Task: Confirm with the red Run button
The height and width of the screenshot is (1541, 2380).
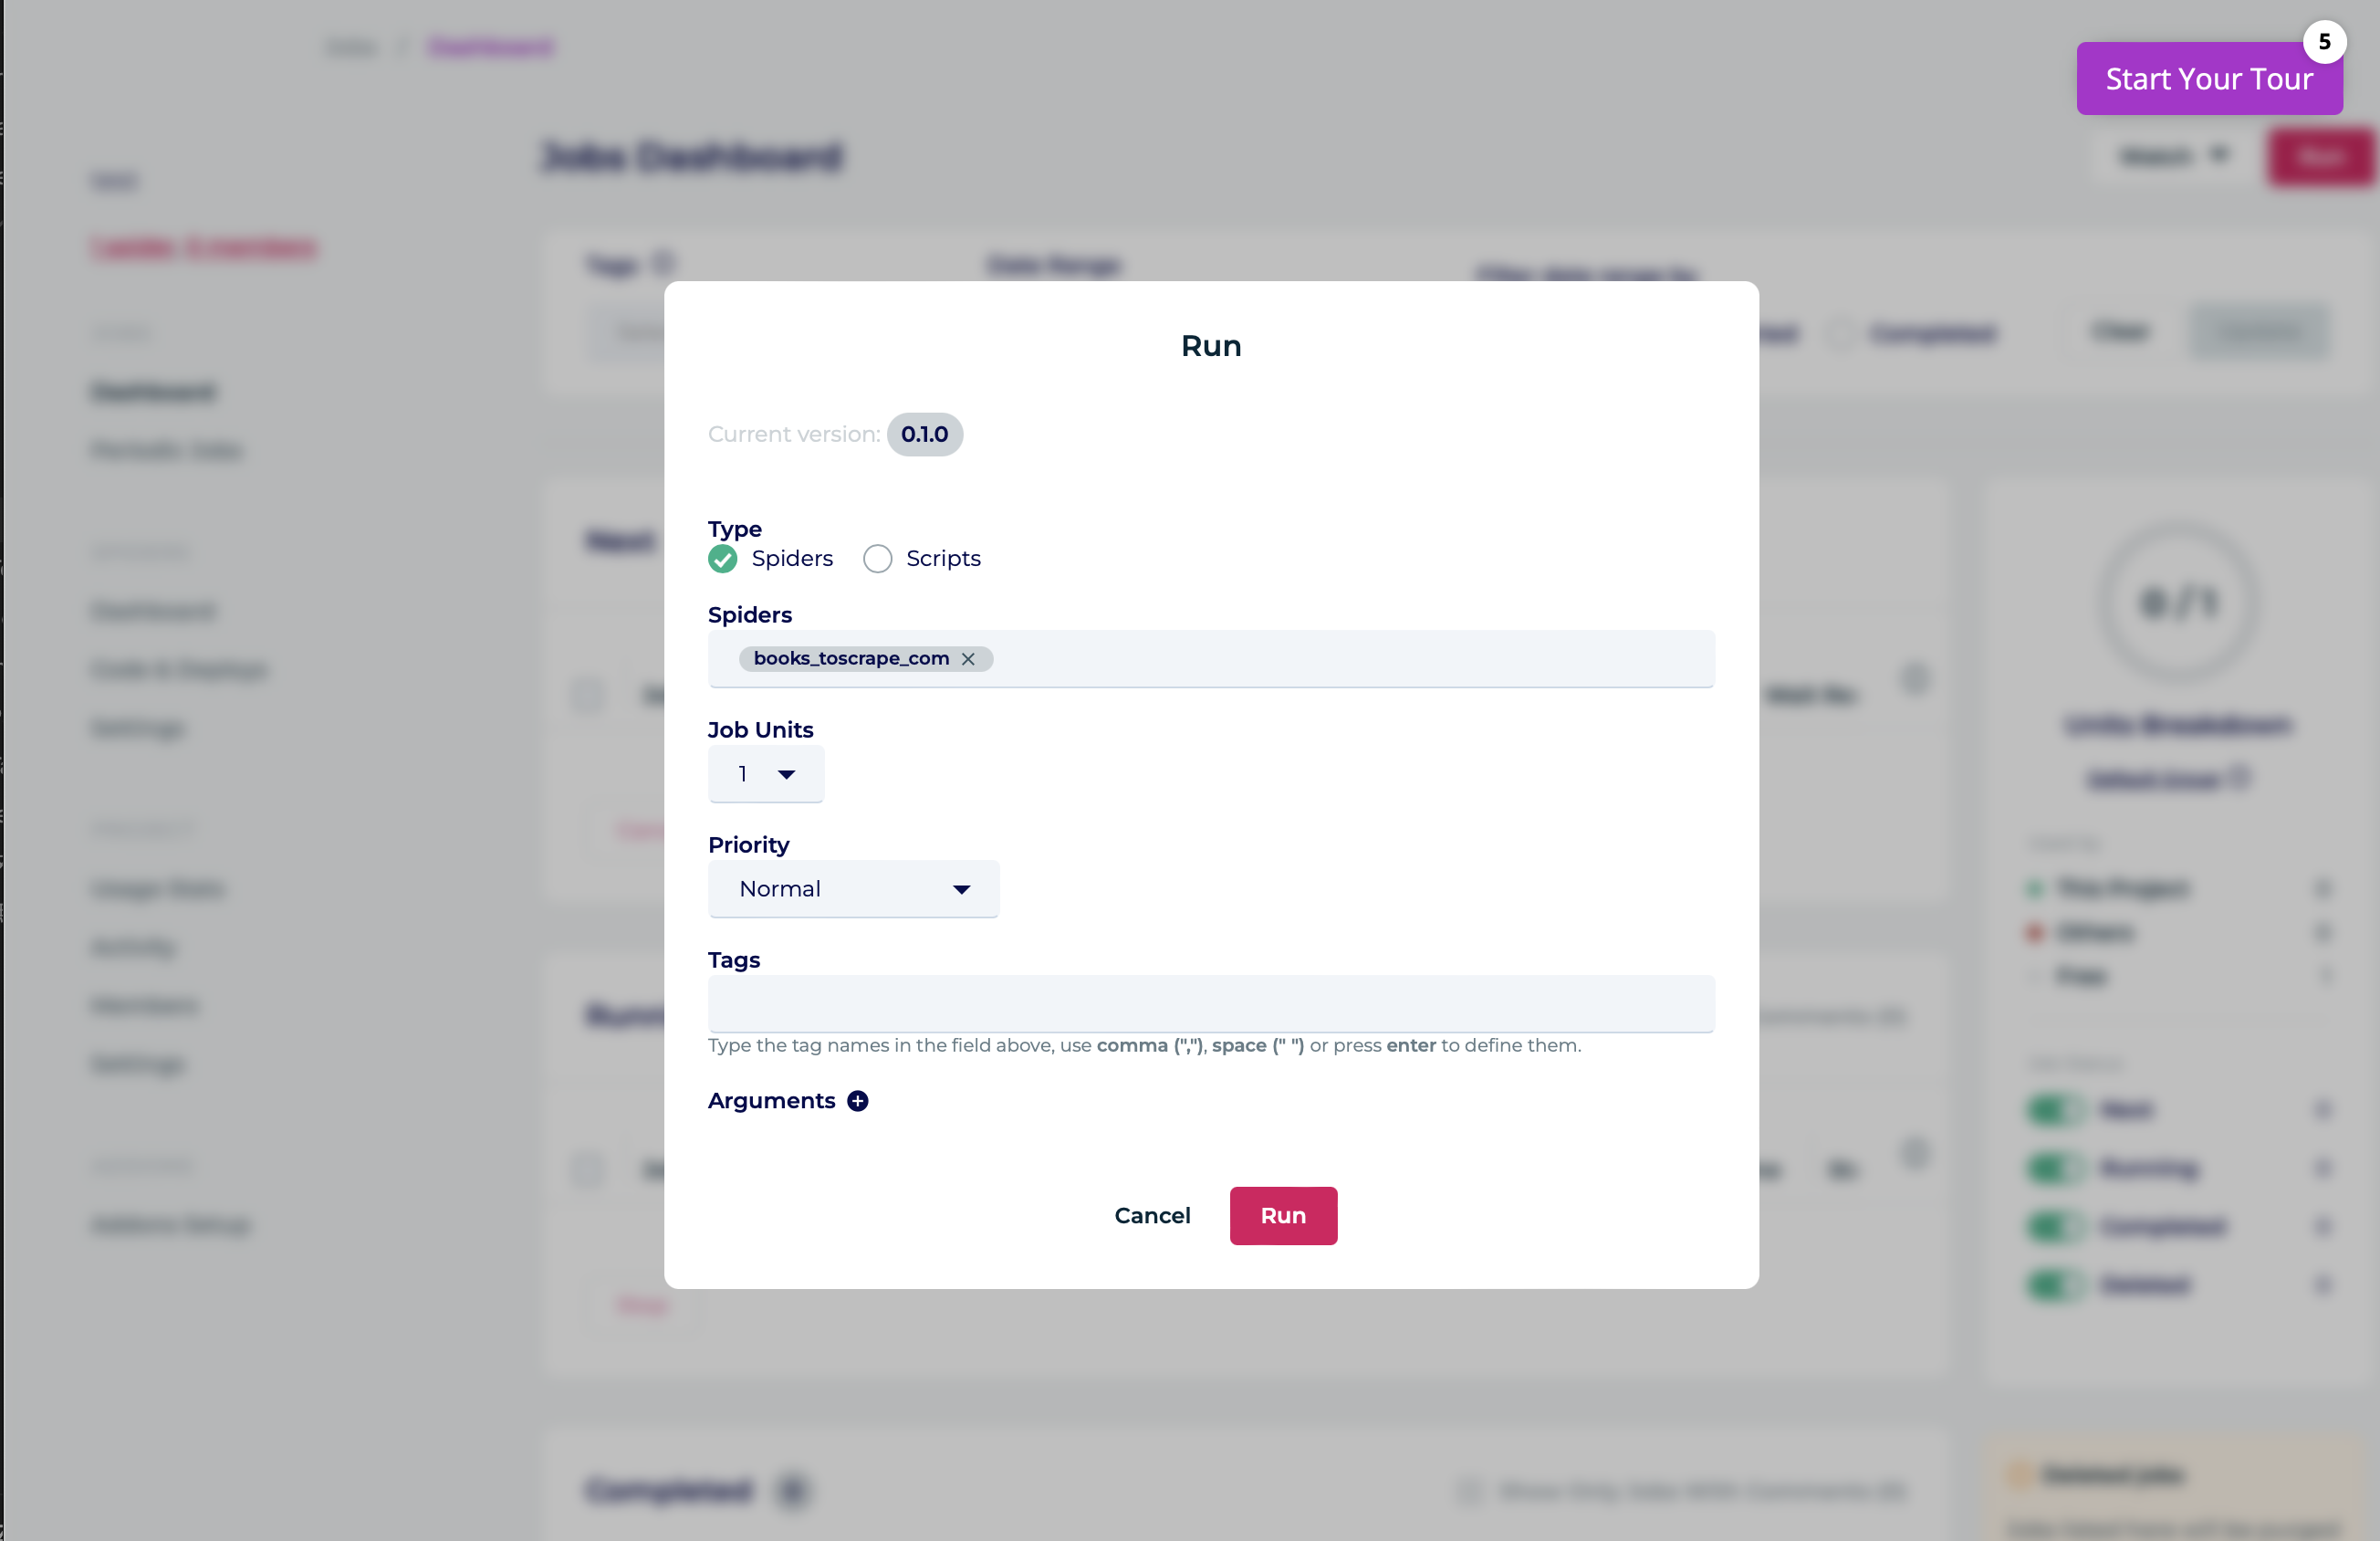Action: tap(1283, 1216)
